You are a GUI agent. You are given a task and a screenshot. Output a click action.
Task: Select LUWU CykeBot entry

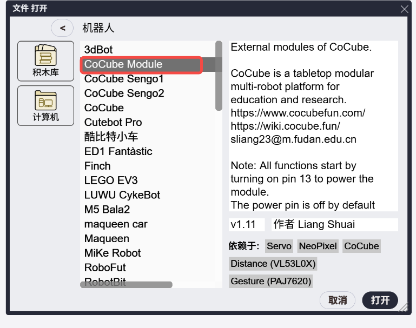[x=122, y=195]
